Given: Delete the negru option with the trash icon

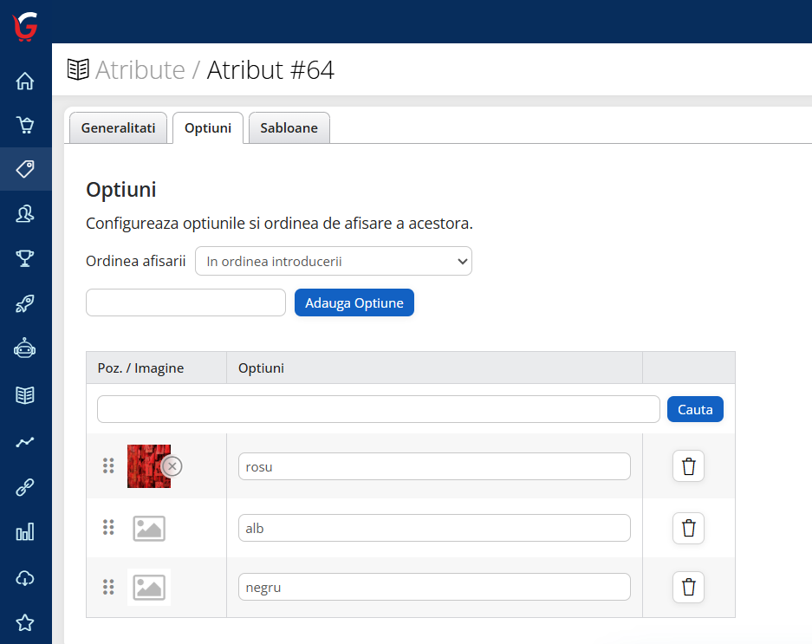Looking at the screenshot, I should pos(688,587).
